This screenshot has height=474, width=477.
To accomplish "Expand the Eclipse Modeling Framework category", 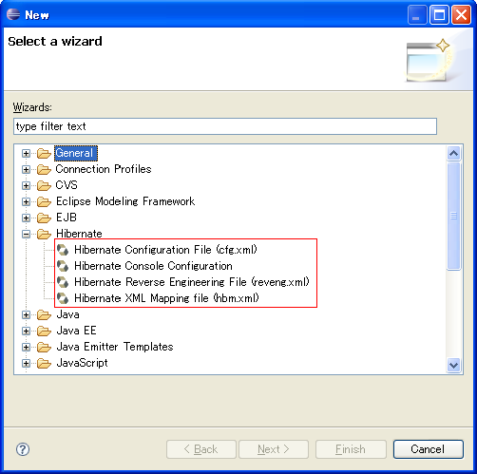I will coord(26,201).
